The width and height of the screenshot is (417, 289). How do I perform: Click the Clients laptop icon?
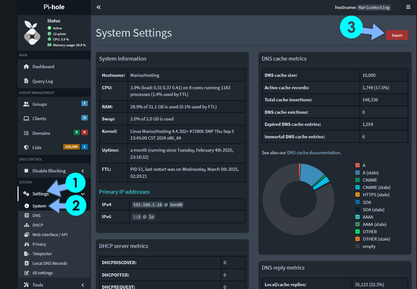point(26,119)
